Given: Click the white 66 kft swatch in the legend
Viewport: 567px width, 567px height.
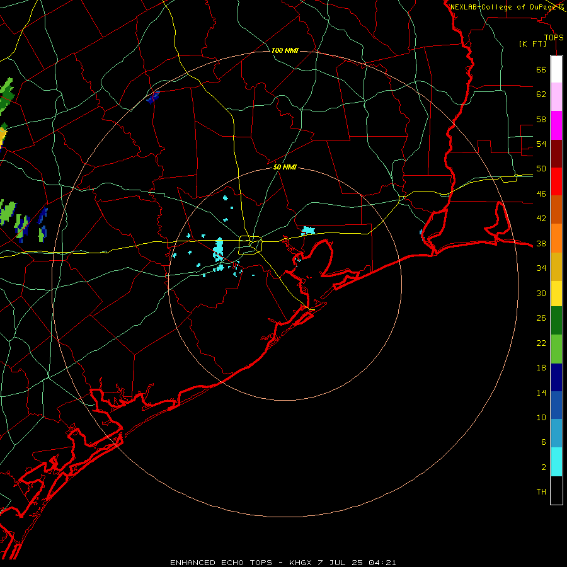Looking at the screenshot, I should pos(556,69).
